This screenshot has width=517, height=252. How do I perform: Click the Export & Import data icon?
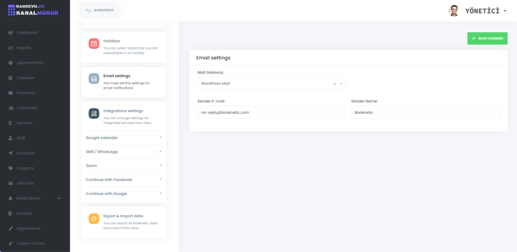pyautogui.click(x=94, y=218)
